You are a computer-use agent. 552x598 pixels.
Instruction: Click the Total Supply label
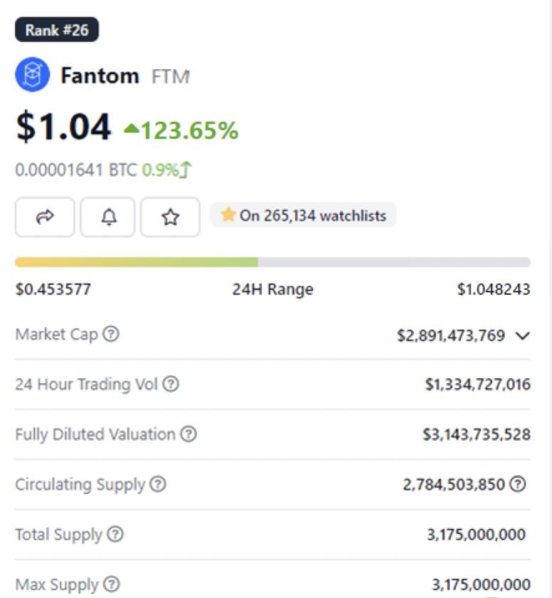(58, 535)
